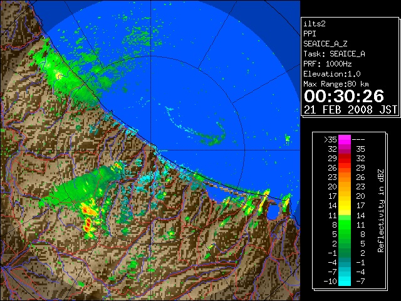Click the 'PPI' scan type text
Viewport: 401px width, 301px height.
[x=310, y=34]
